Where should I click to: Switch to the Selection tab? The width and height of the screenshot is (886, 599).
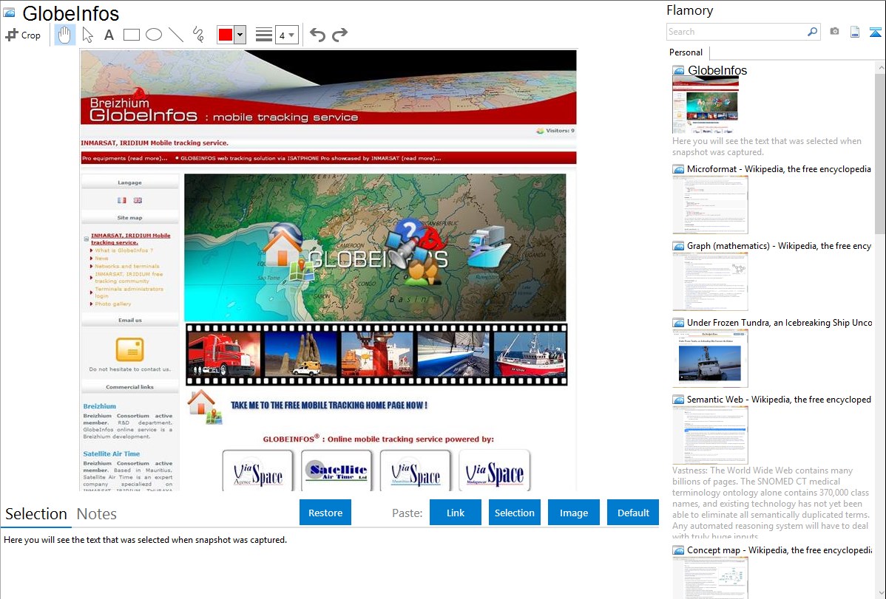[x=36, y=514]
